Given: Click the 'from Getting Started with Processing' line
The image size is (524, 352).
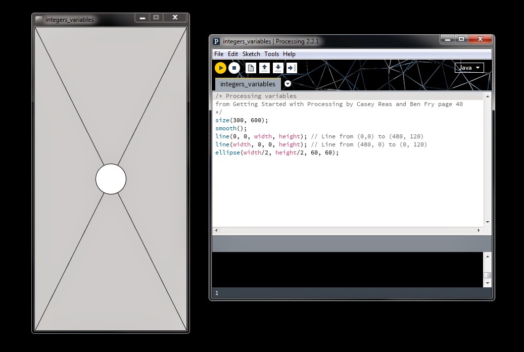Looking at the screenshot, I should coord(339,104).
